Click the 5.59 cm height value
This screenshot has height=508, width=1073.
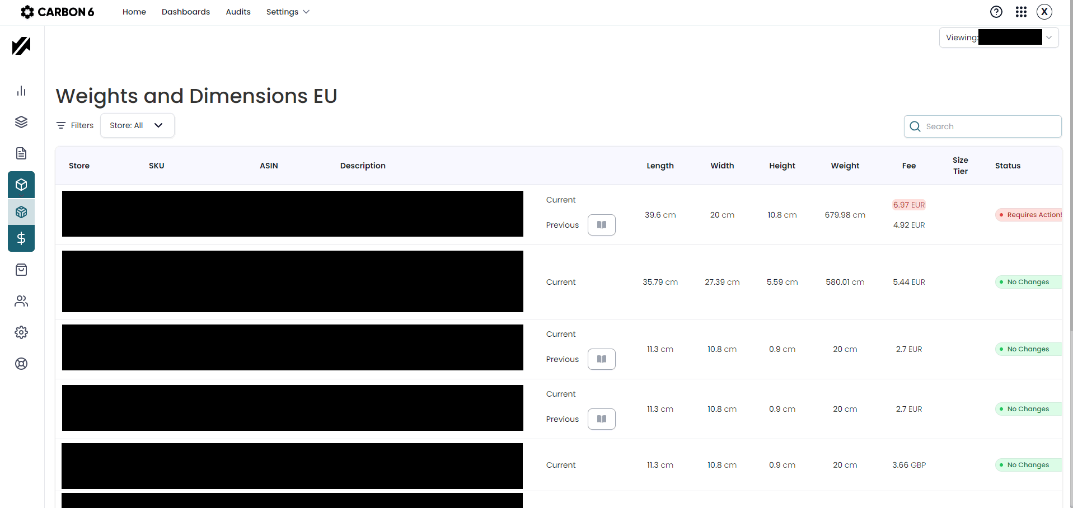[x=782, y=282]
